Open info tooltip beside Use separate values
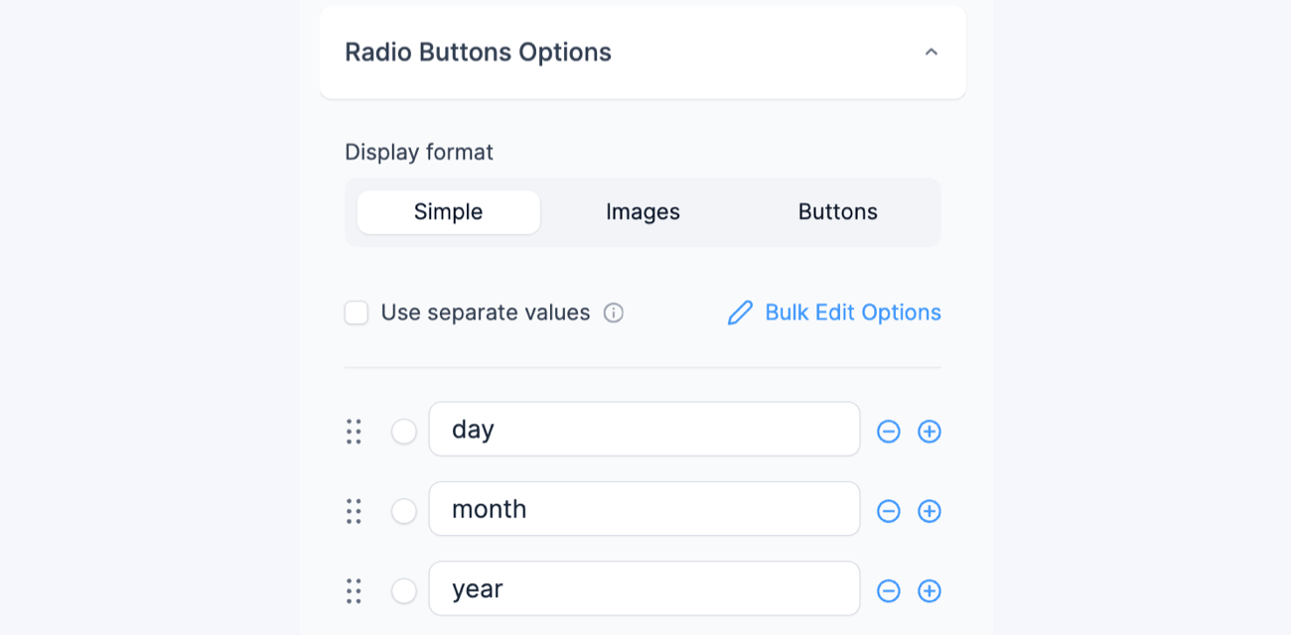 [x=614, y=314]
